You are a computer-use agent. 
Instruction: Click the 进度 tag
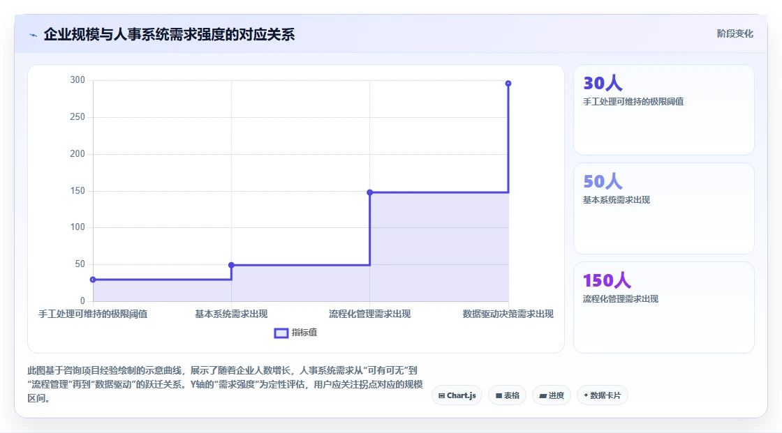552,395
